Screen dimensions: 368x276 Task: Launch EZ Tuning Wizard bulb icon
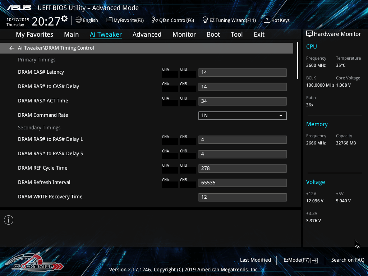[205, 20]
